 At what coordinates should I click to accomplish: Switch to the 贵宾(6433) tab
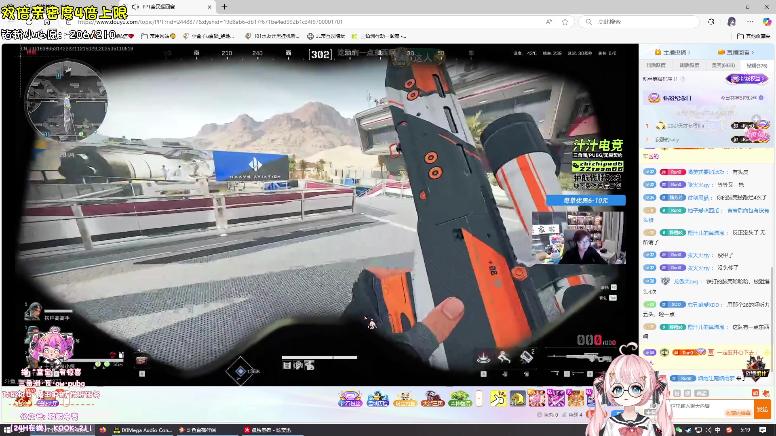coord(723,65)
